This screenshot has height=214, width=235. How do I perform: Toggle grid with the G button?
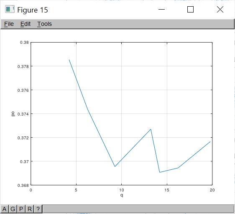click(x=13, y=209)
